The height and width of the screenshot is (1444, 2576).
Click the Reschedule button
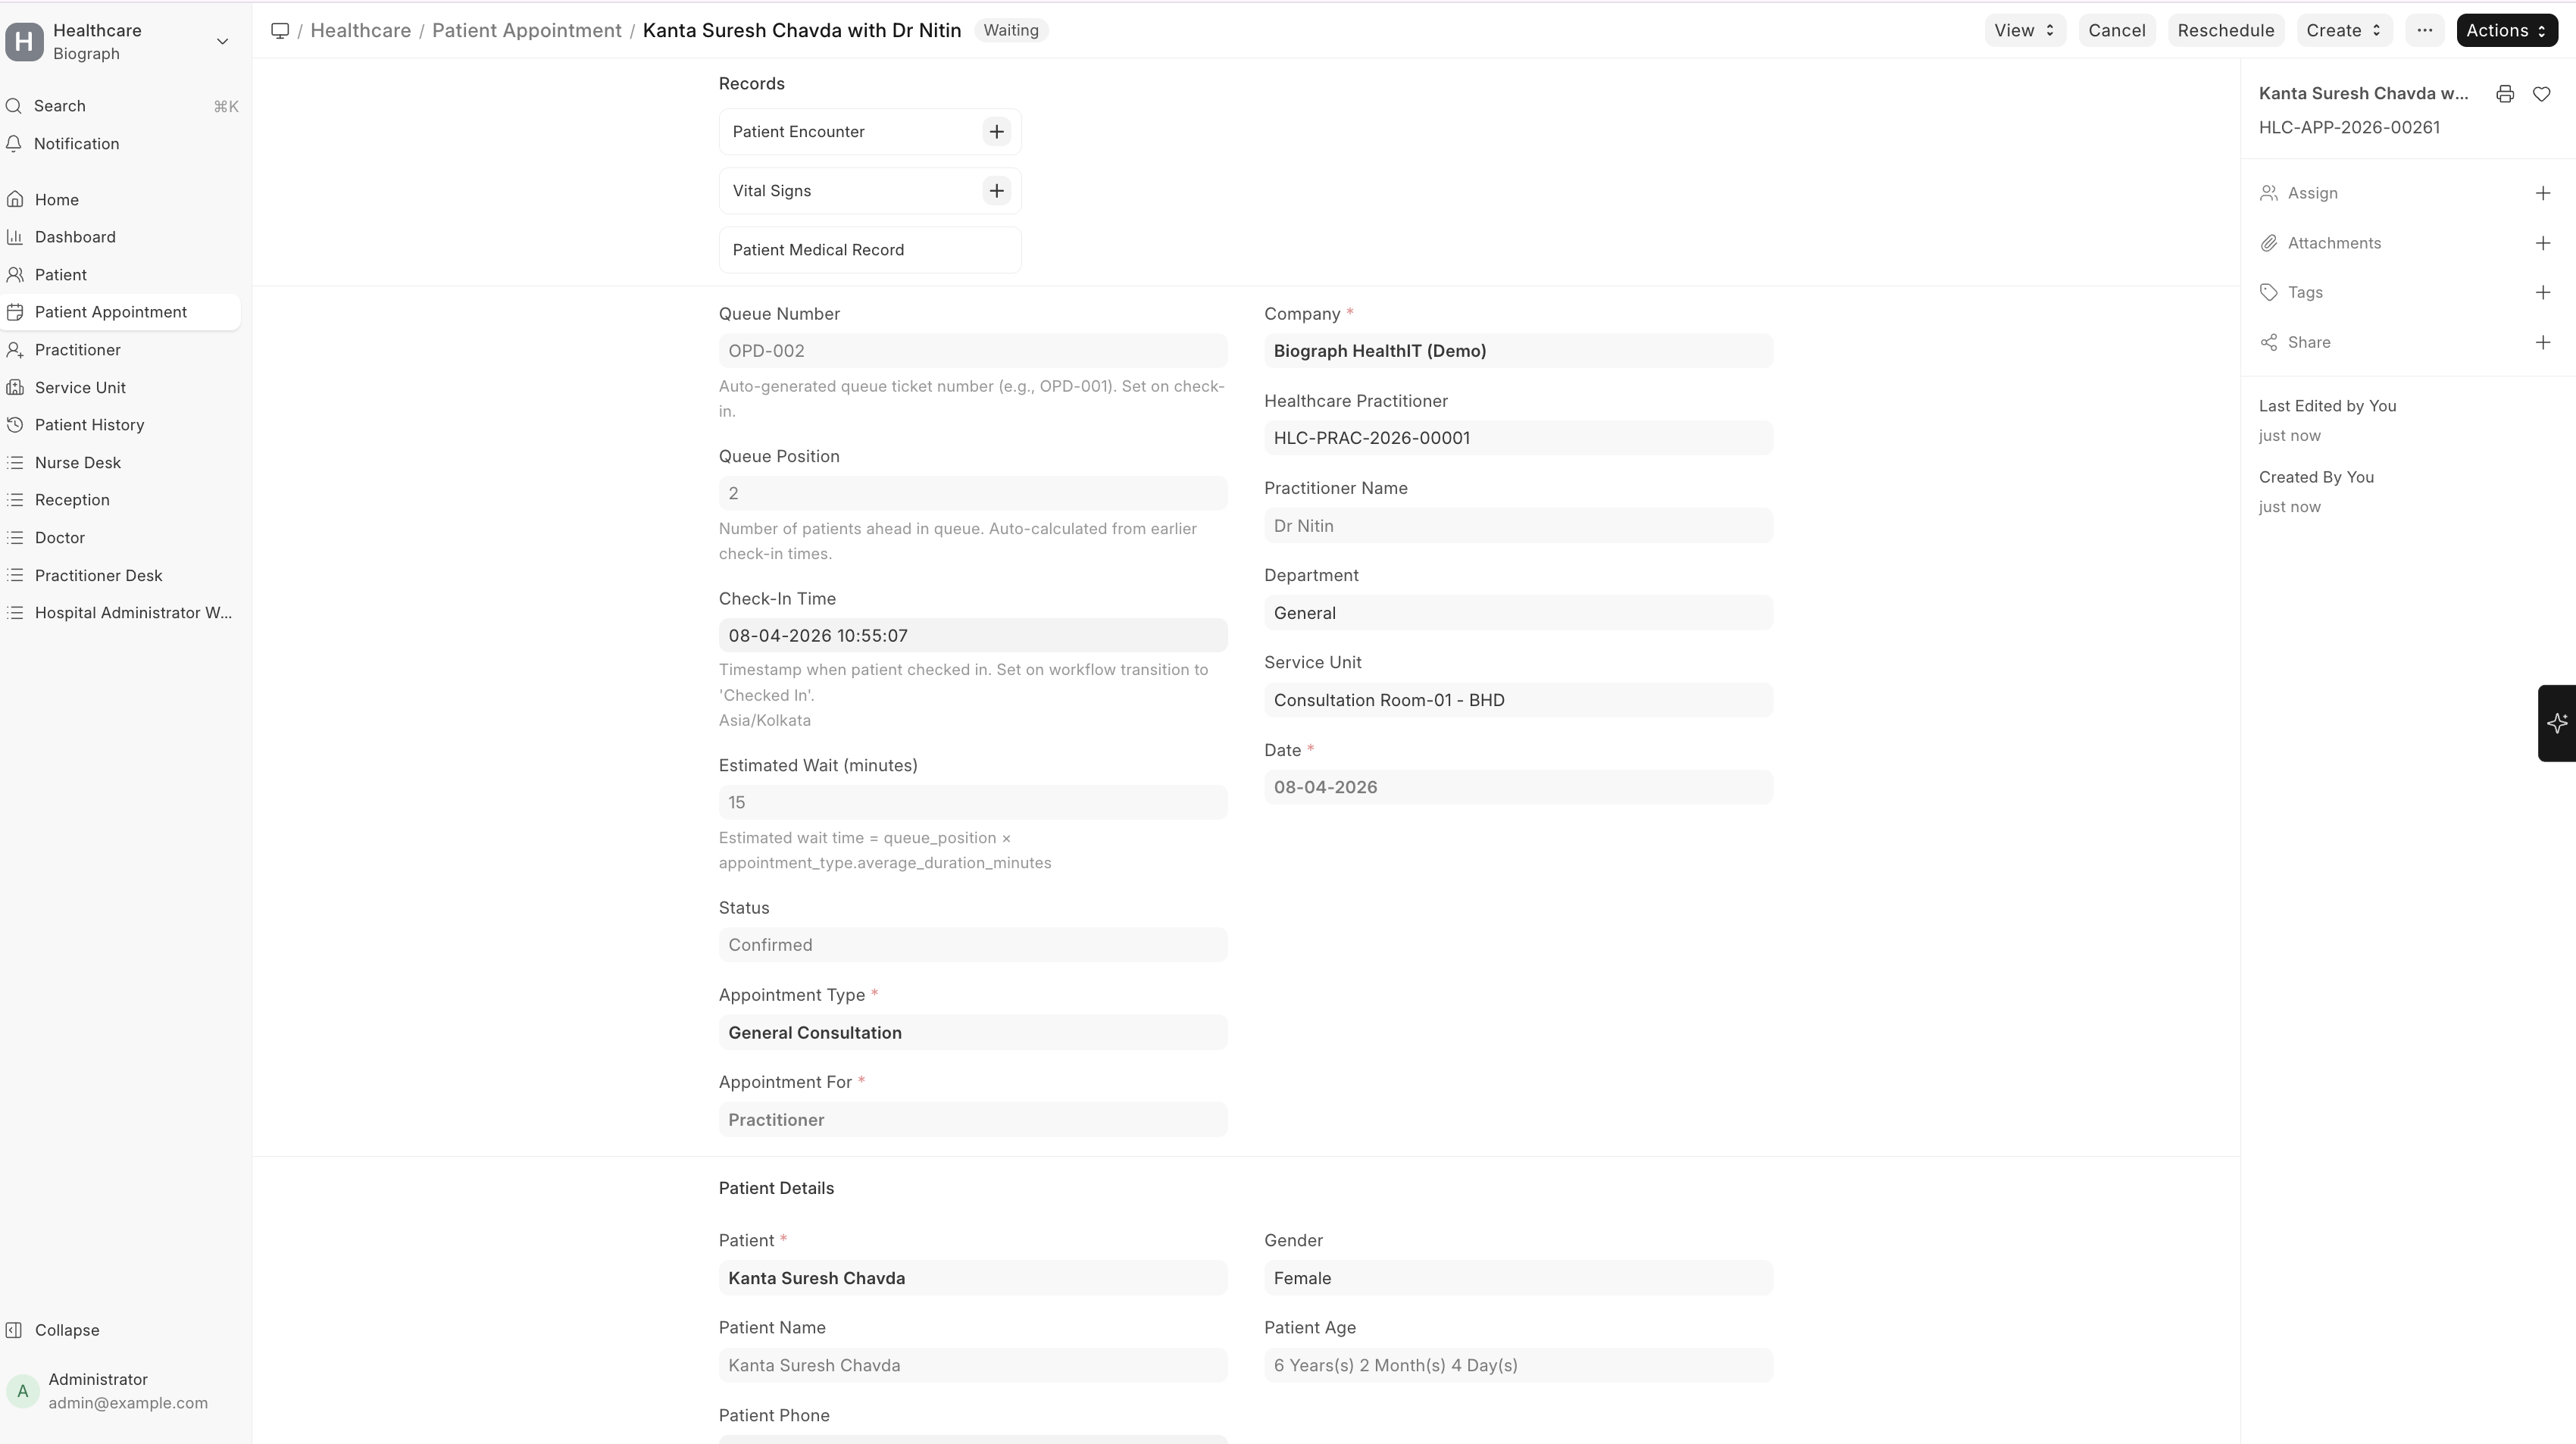tap(2225, 30)
